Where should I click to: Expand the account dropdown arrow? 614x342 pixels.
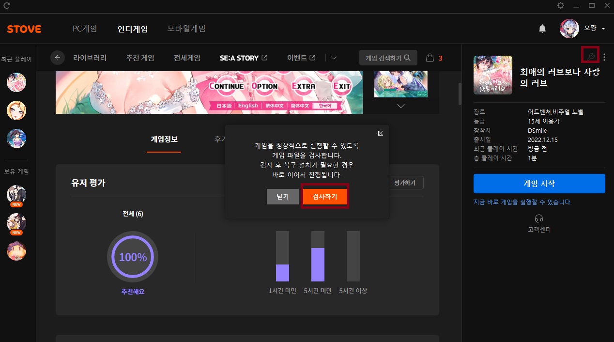pos(603,29)
